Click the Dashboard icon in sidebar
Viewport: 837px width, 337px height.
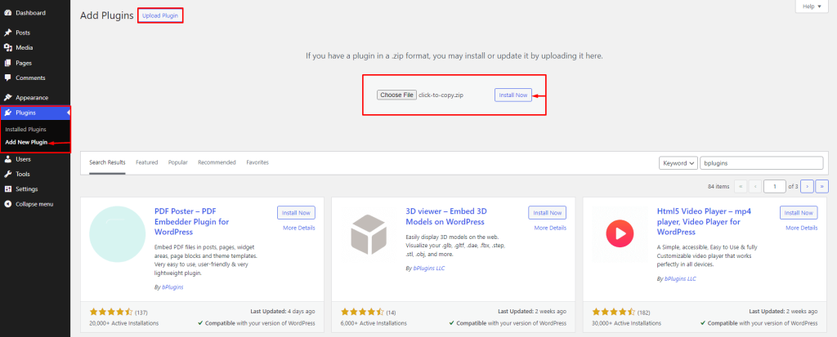click(x=8, y=13)
